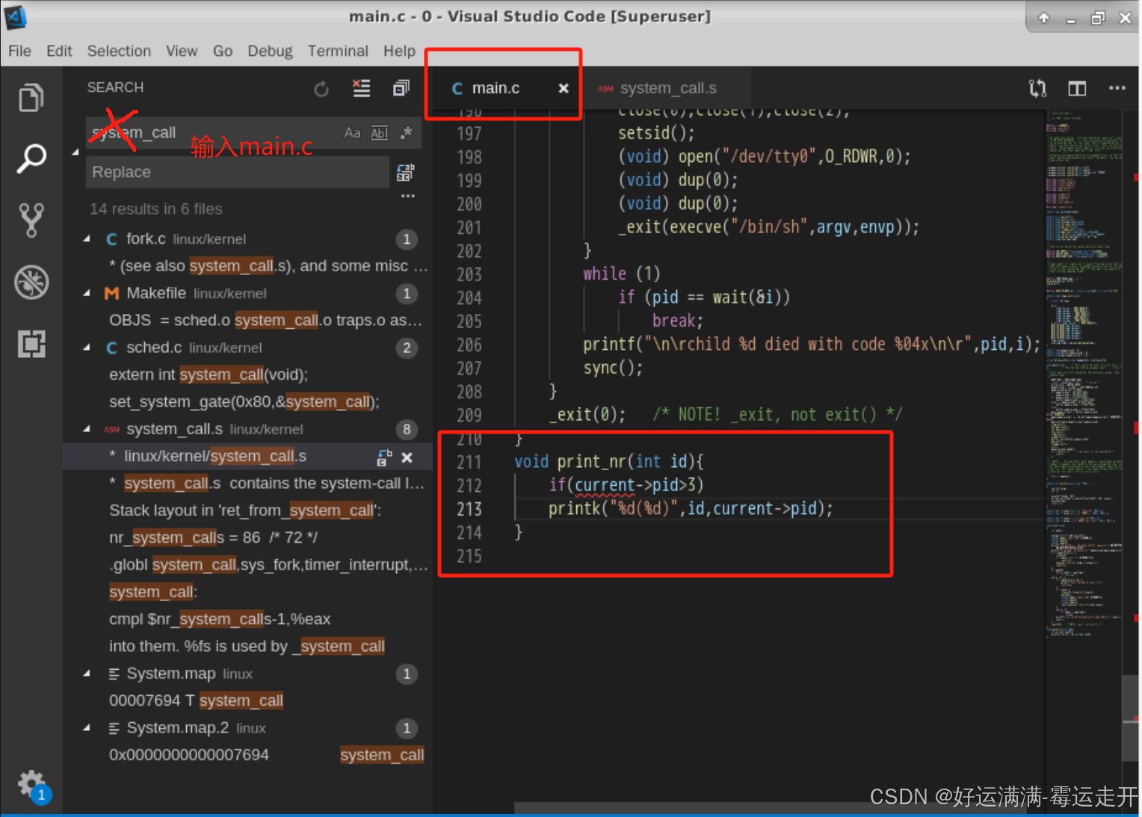
Task: Split the editor
Action: [1077, 89]
